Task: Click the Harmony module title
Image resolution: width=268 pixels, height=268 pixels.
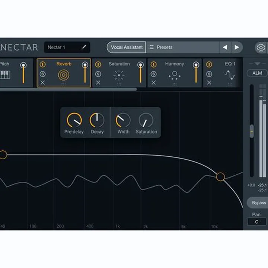Action: click(x=175, y=64)
